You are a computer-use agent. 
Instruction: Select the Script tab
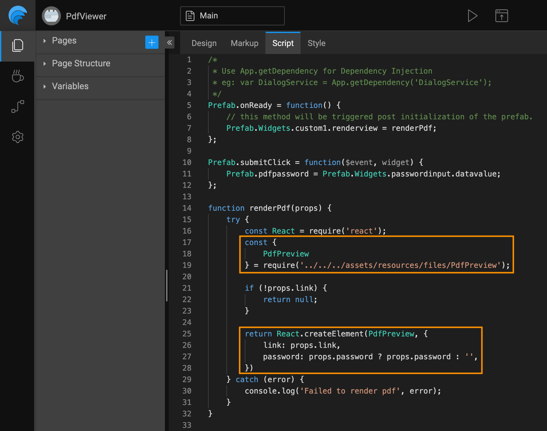click(x=283, y=43)
